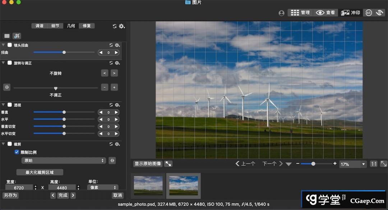Click the 最大化裁剪区域 button
This screenshot has width=388, height=210.
coord(40,172)
